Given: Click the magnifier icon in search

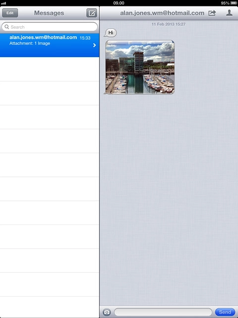Looking at the screenshot, I should tap(6, 27).
